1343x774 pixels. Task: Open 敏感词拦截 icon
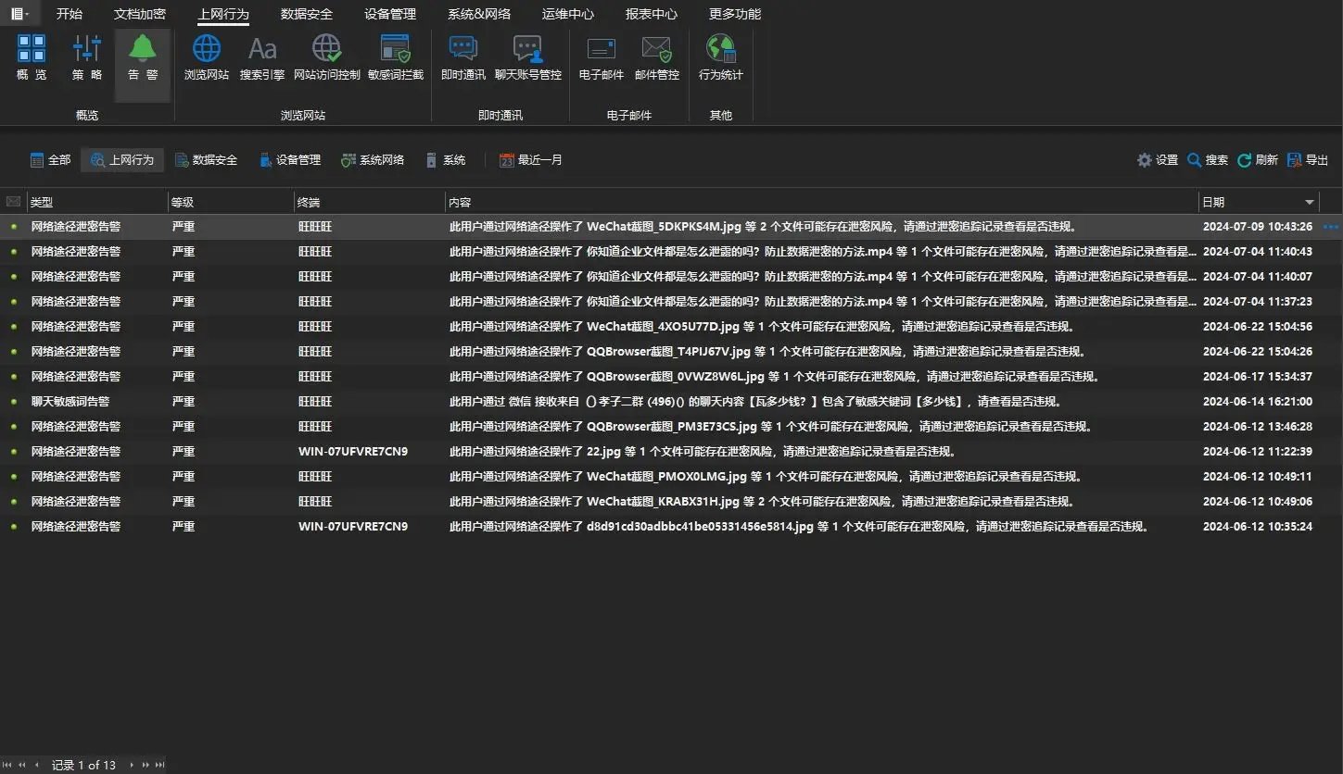click(396, 57)
